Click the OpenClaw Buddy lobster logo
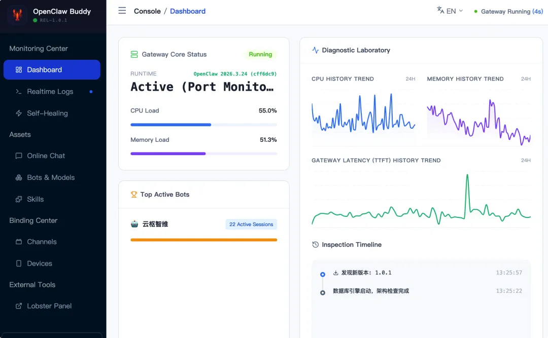The width and height of the screenshot is (548, 338). click(x=17, y=15)
